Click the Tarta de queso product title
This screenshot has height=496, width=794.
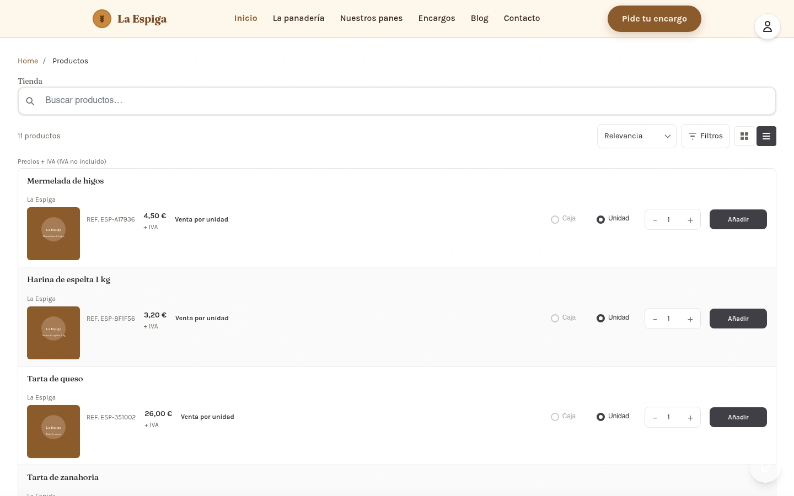click(55, 379)
